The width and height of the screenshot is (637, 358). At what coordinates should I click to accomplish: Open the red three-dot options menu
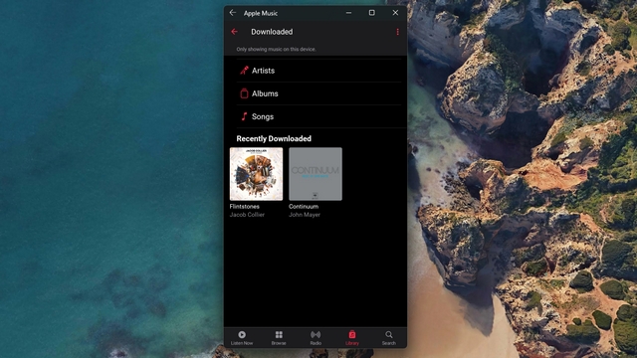397,32
